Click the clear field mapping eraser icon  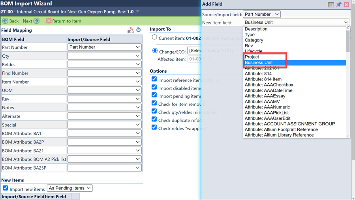(130, 30)
